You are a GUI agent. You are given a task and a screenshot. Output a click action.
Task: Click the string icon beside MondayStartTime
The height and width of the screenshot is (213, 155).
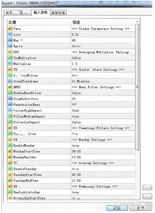click(x=10, y=151)
